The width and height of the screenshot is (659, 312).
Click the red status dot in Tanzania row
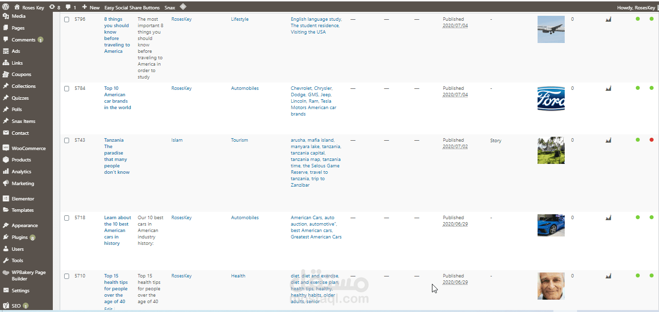[x=652, y=140]
